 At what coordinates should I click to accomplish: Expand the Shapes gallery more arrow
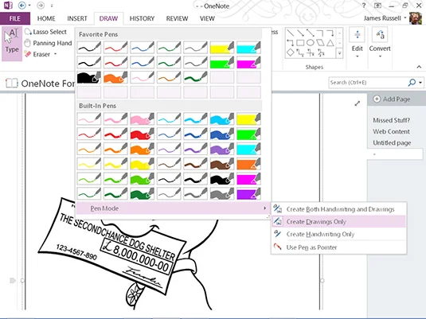click(x=339, y=53)
